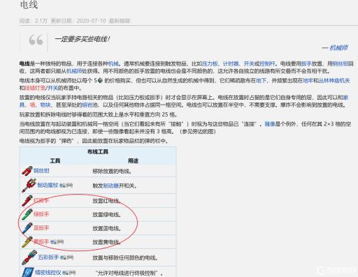This screenshot has height=277, width=358.
Task: Follow the 制动器 link in the usage column
Action: pos(111,186)
